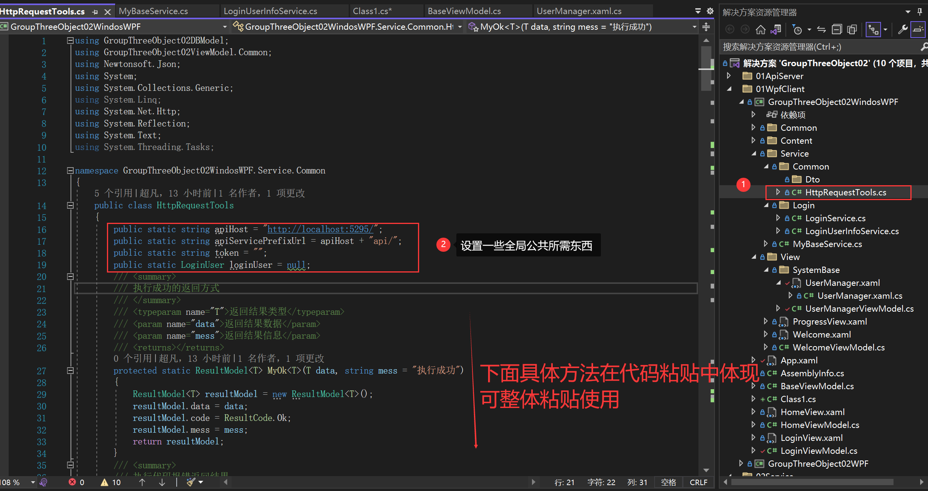
Task: Switch to the MyBaseService.cs tab
Action: click(153, 11)
